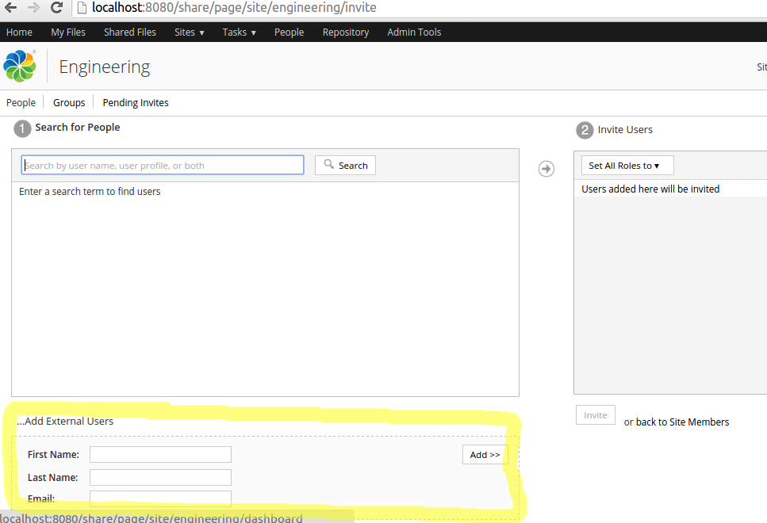767x523 pixels.
Task: Click the Search button
Action: pyautogui.click(x=345, y=165)
